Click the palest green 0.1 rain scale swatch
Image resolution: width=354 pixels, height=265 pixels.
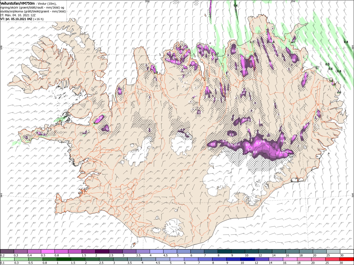7,259
